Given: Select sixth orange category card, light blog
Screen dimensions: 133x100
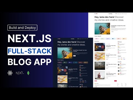Looking at the screenshot, I should [x=124, y=39].
